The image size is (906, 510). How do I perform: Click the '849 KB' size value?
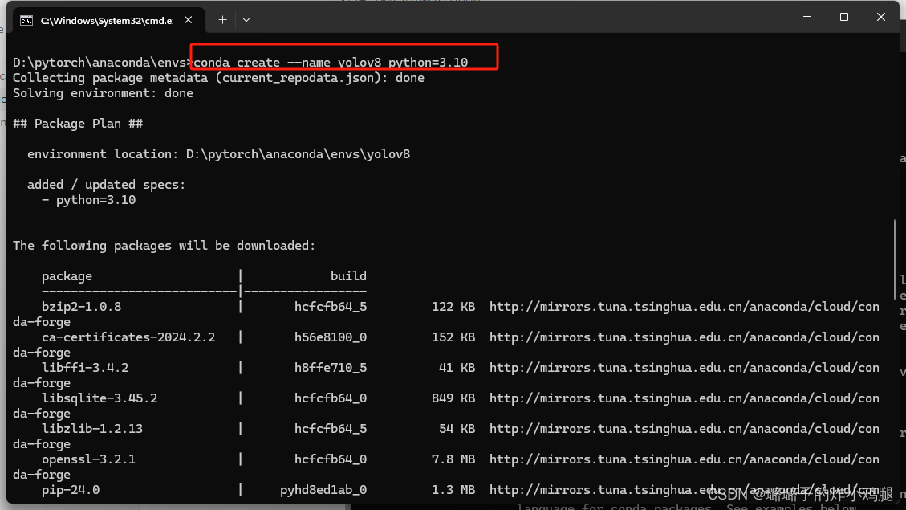click(x=453, y=398)
